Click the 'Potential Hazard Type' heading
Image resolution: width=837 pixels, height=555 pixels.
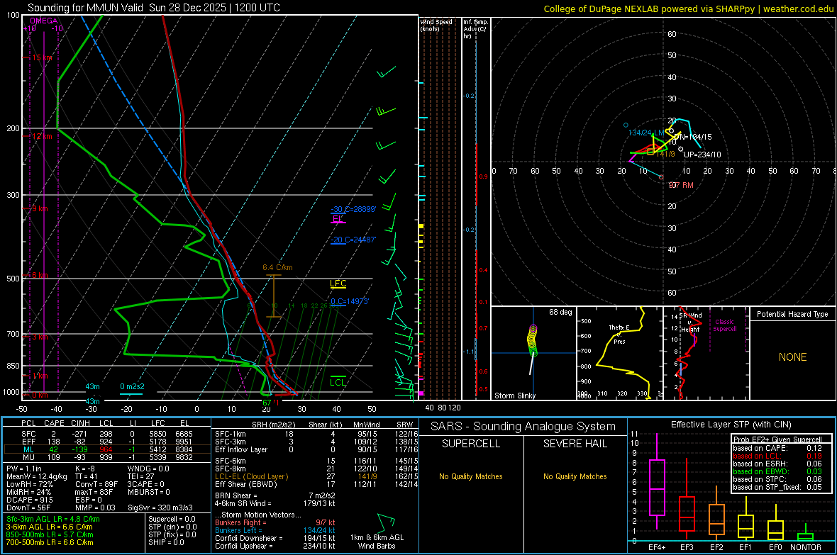pyautogui.click(x=792, y=314)
